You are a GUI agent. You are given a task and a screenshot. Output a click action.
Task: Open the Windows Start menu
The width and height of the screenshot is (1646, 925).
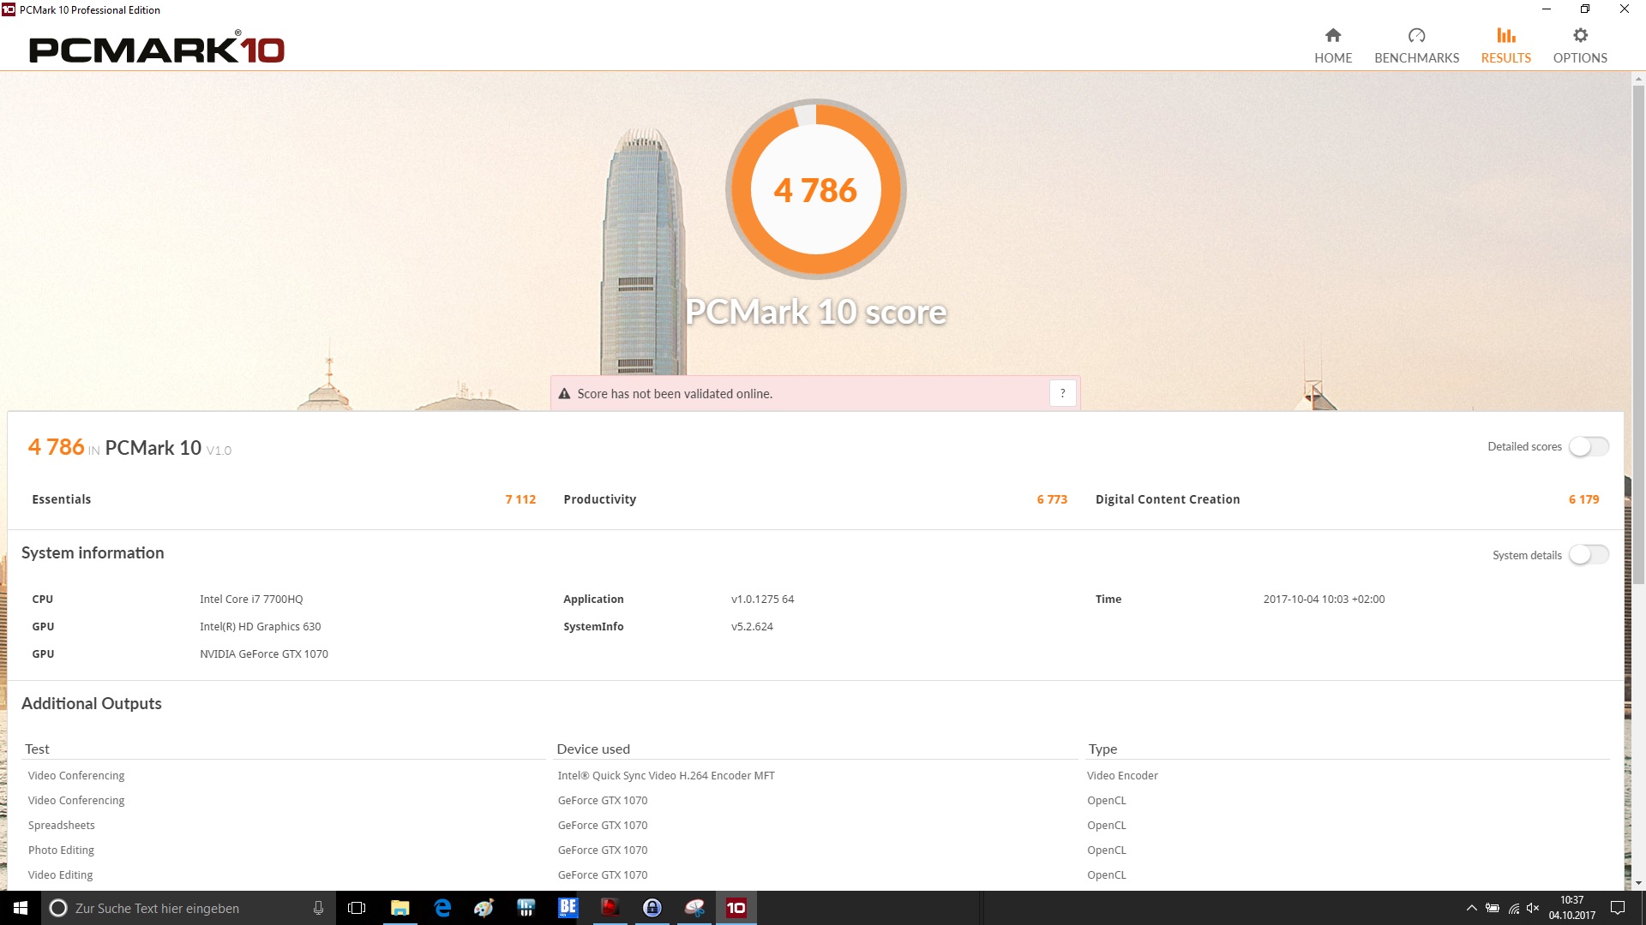21,908
